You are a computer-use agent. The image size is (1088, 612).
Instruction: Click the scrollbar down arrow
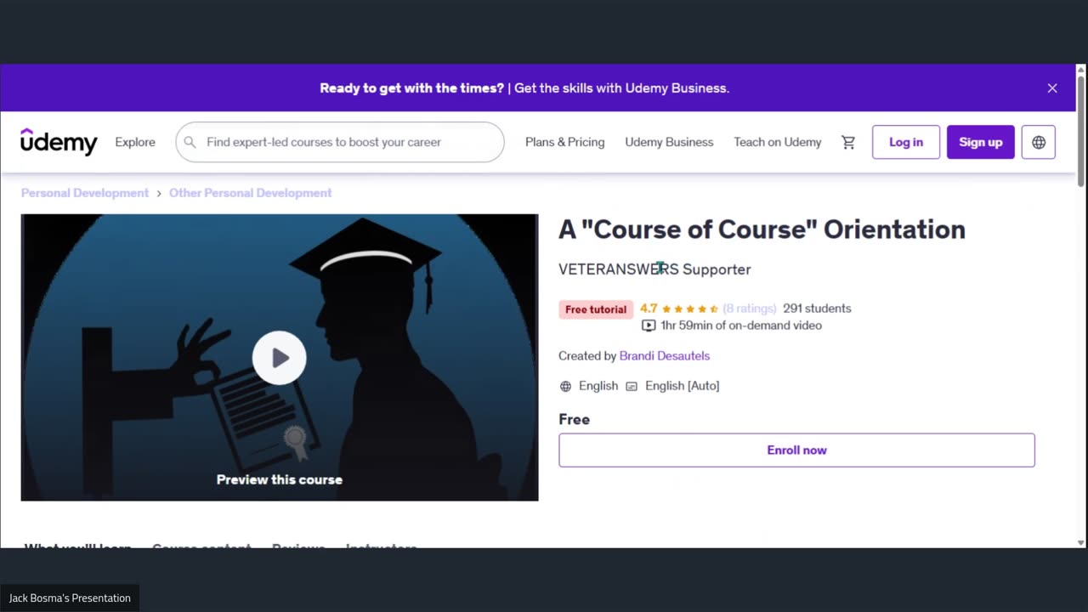(1081, 542)
